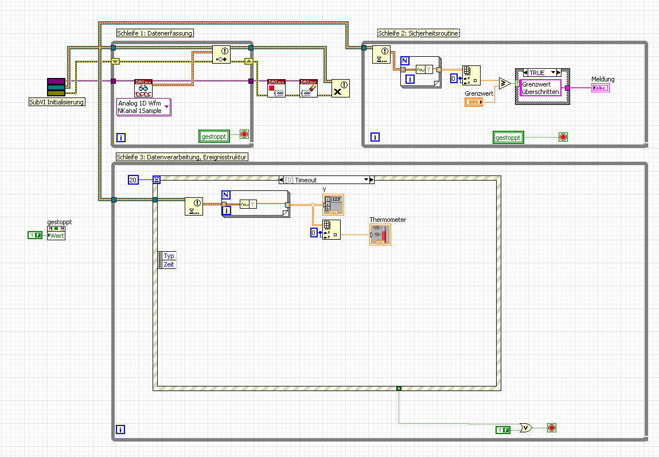Select the Y array indicator terminal
This screenshot has height=457, width=659.
pos(333,205)
